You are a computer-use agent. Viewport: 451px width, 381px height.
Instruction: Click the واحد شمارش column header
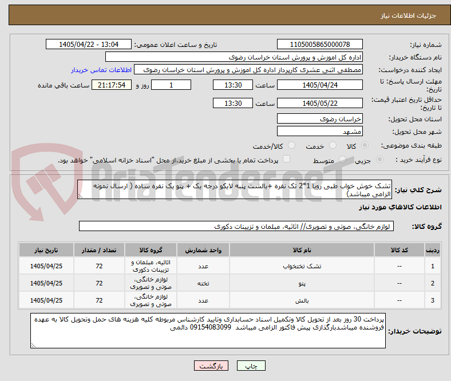[x=203, y=250]
